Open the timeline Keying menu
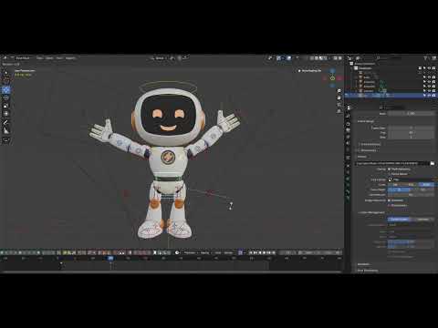Viewport: 438px width, 328px height. [205, 252]
